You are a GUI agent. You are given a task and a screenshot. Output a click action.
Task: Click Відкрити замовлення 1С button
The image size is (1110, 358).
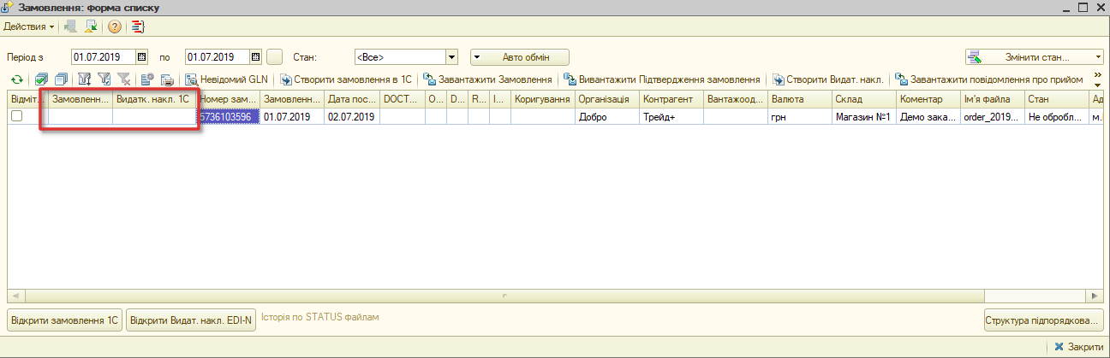tap(65, 320)
